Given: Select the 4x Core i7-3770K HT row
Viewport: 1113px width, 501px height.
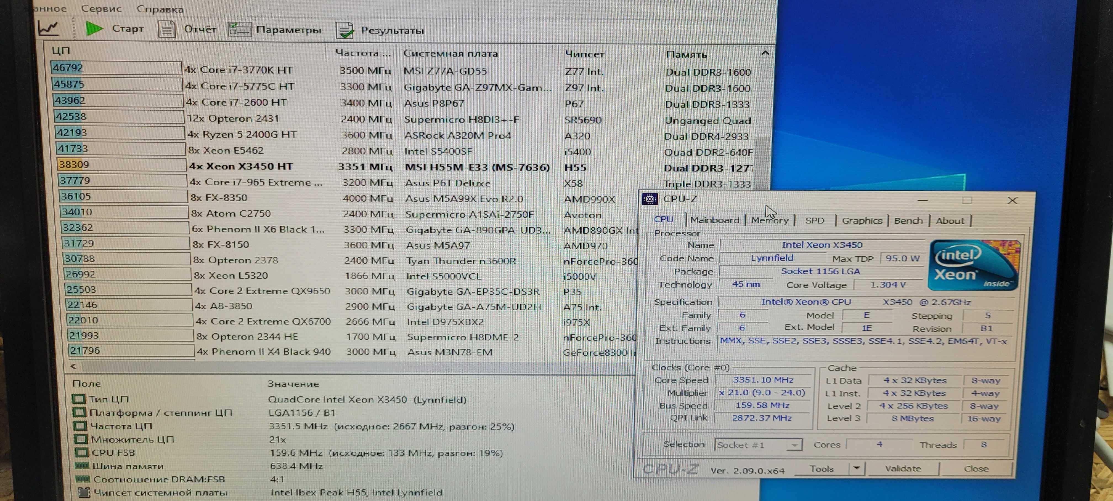Looking at the screenshot, I should pyautogui.click(x=402, y=70).
